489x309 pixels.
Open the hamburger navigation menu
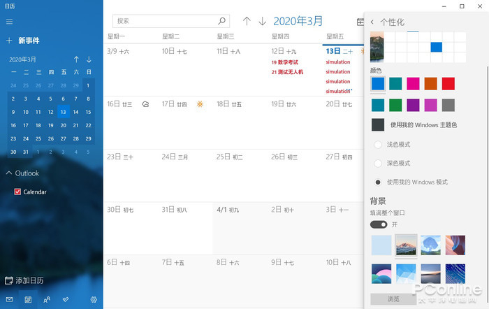coord(9,22)
